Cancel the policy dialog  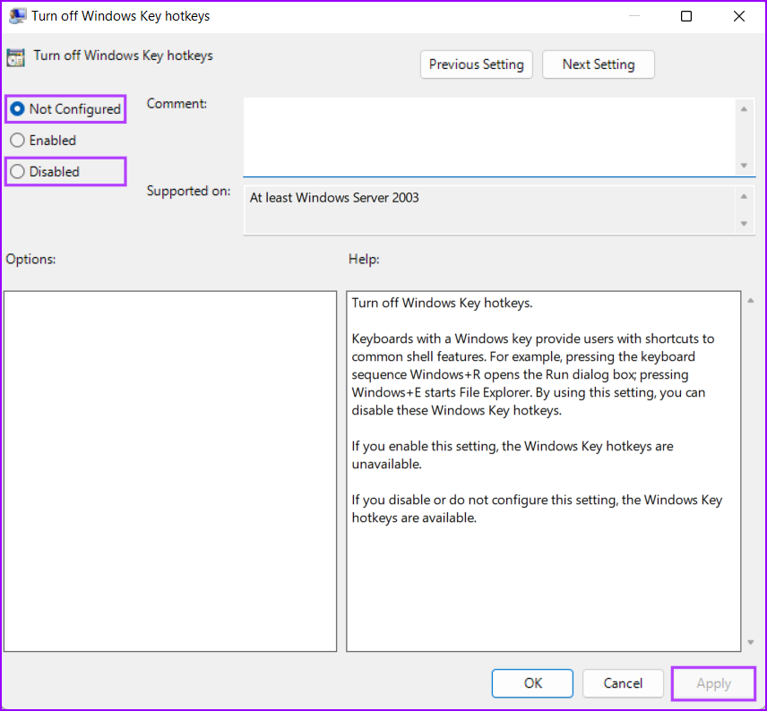tap(623, 683)
